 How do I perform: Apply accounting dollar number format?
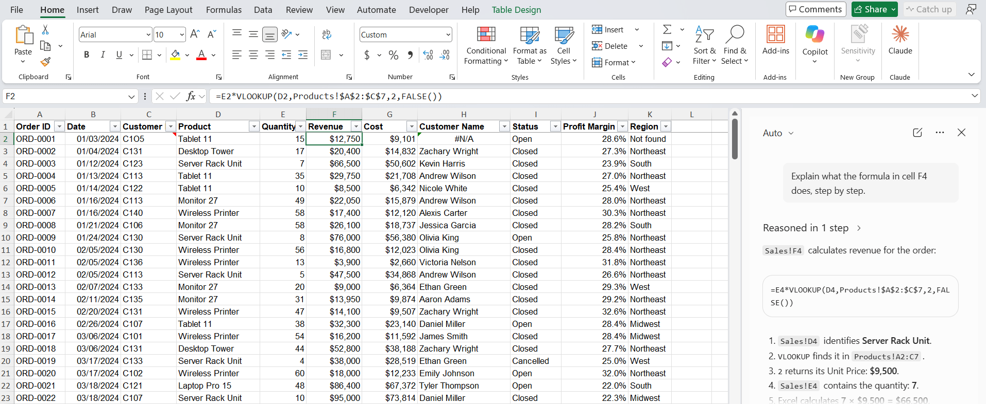point(367,55)
